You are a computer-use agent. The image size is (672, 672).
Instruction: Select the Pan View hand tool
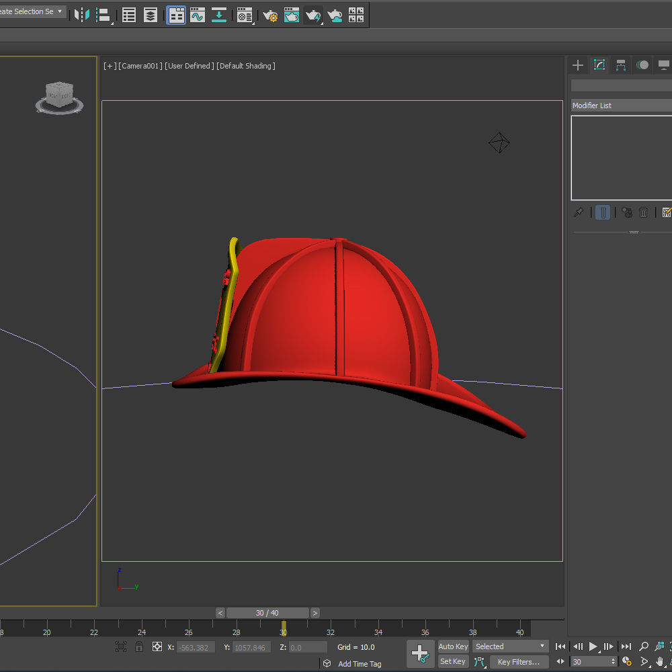pyautogui.click(x=660, y=661)
